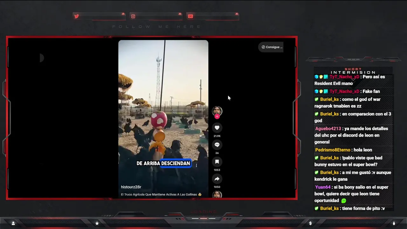Click the Instagram icon in overlay
This screenshot has width=407, height=229.
click(133, 16)
